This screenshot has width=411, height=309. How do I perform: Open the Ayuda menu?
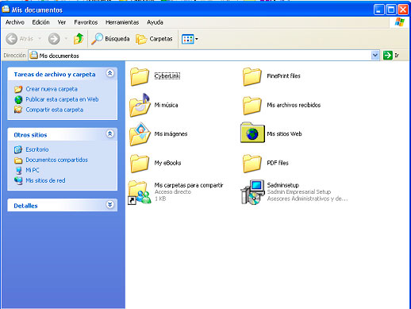point(155,22)
